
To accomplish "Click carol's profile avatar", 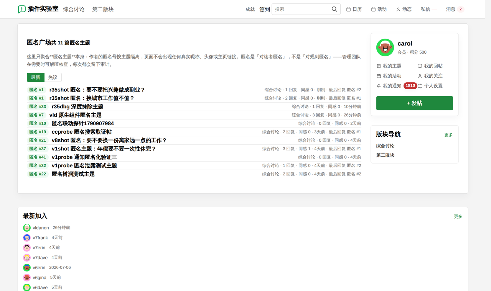I will [x=385, y=47].
